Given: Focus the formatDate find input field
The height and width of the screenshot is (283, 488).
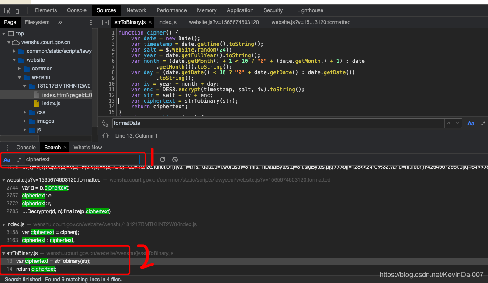Looking at the screenshot, I should [278, 123].
